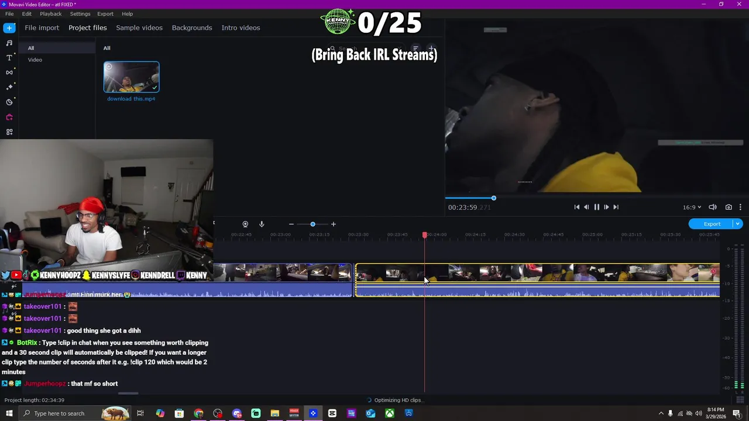Open the Transitions panel icon
Viewport: 749px width, 421px height.
(9, 73)
